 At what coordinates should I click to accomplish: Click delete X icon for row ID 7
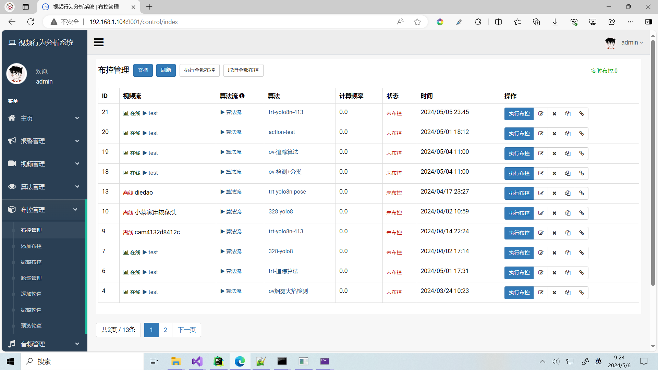[555, 253]
